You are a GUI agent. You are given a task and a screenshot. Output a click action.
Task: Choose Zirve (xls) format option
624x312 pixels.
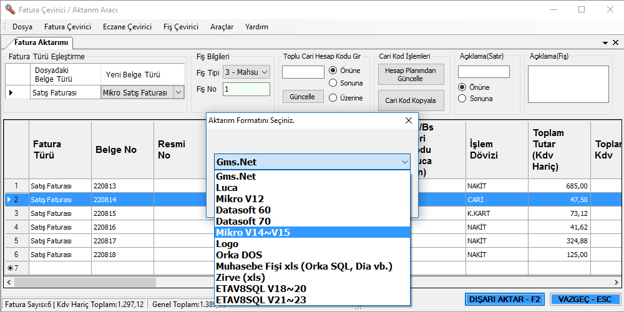point(312,278)
